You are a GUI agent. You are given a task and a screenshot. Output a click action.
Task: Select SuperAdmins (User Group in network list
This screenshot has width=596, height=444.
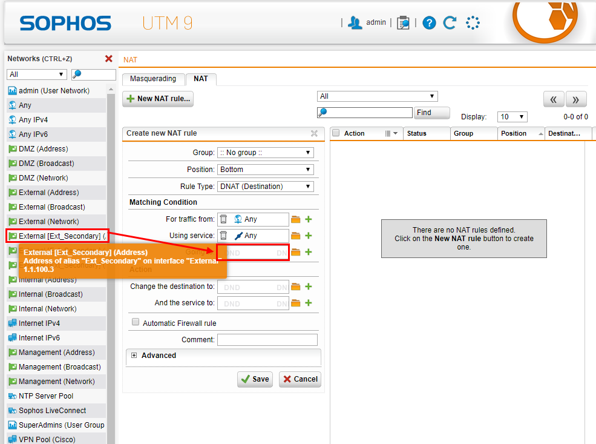(56, 425)
